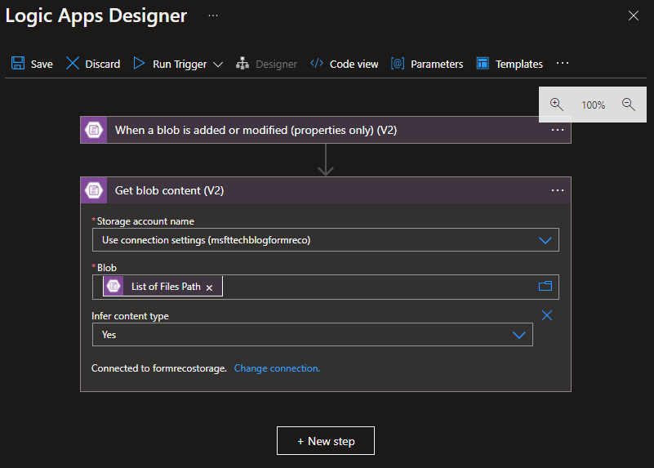Click the Change connection link
The height and width of the screenshot is (468, 654).
point(277,368)
